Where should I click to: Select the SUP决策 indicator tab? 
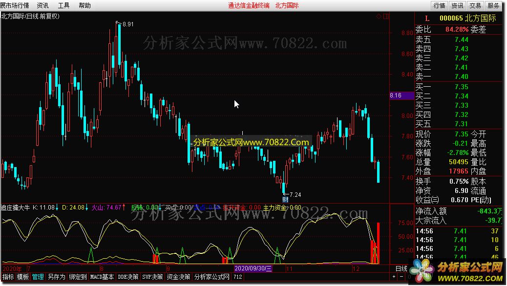point(152,277)
